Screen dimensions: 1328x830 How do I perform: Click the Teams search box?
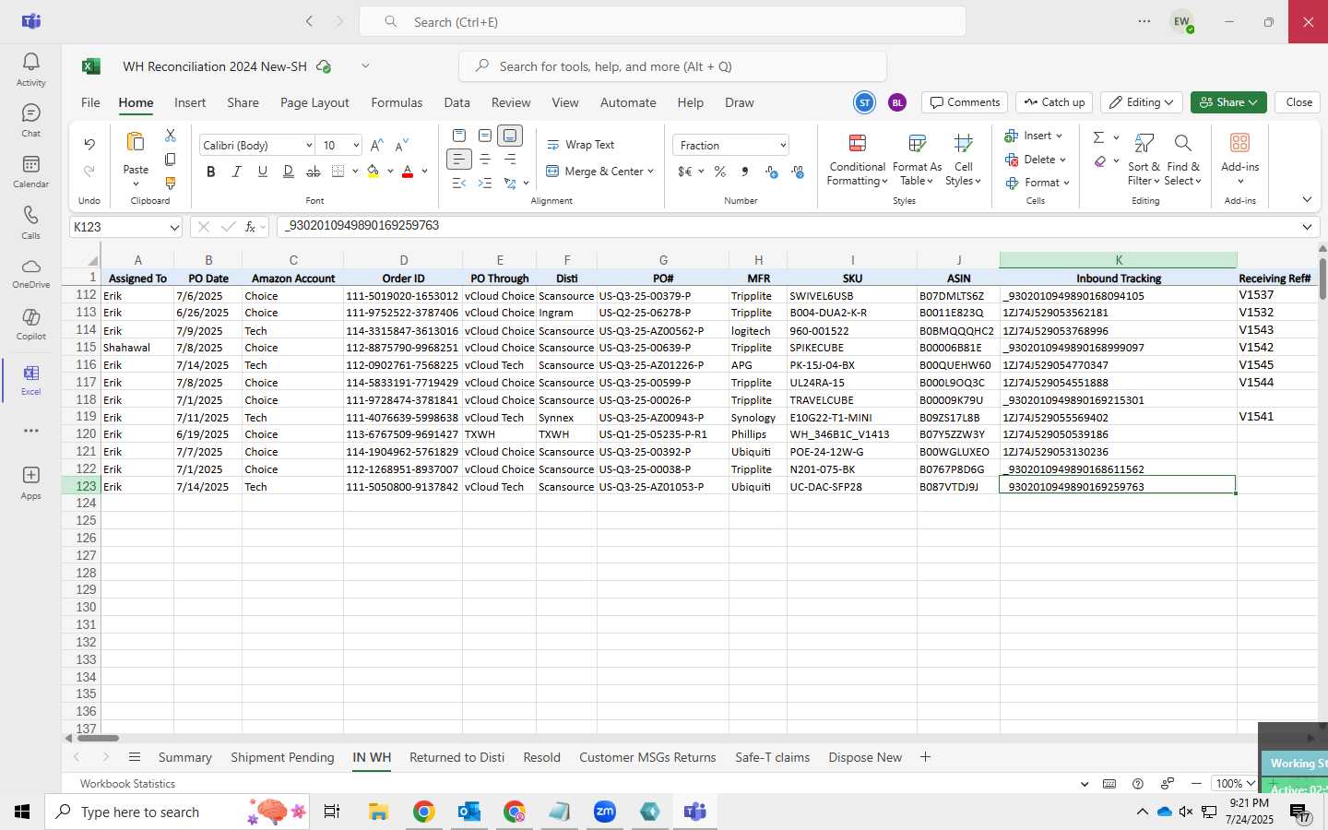662,21
